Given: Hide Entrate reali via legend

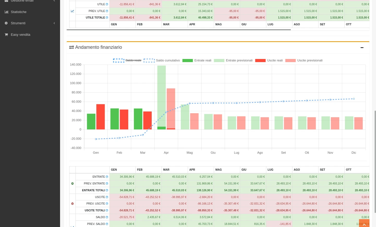Looking at the screenshot, I should 197,61.
